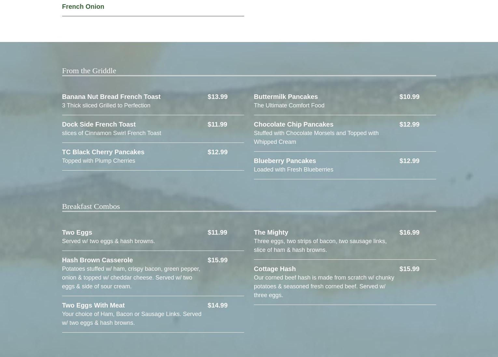Open The Mighty combo item

[x=271, y=232]
